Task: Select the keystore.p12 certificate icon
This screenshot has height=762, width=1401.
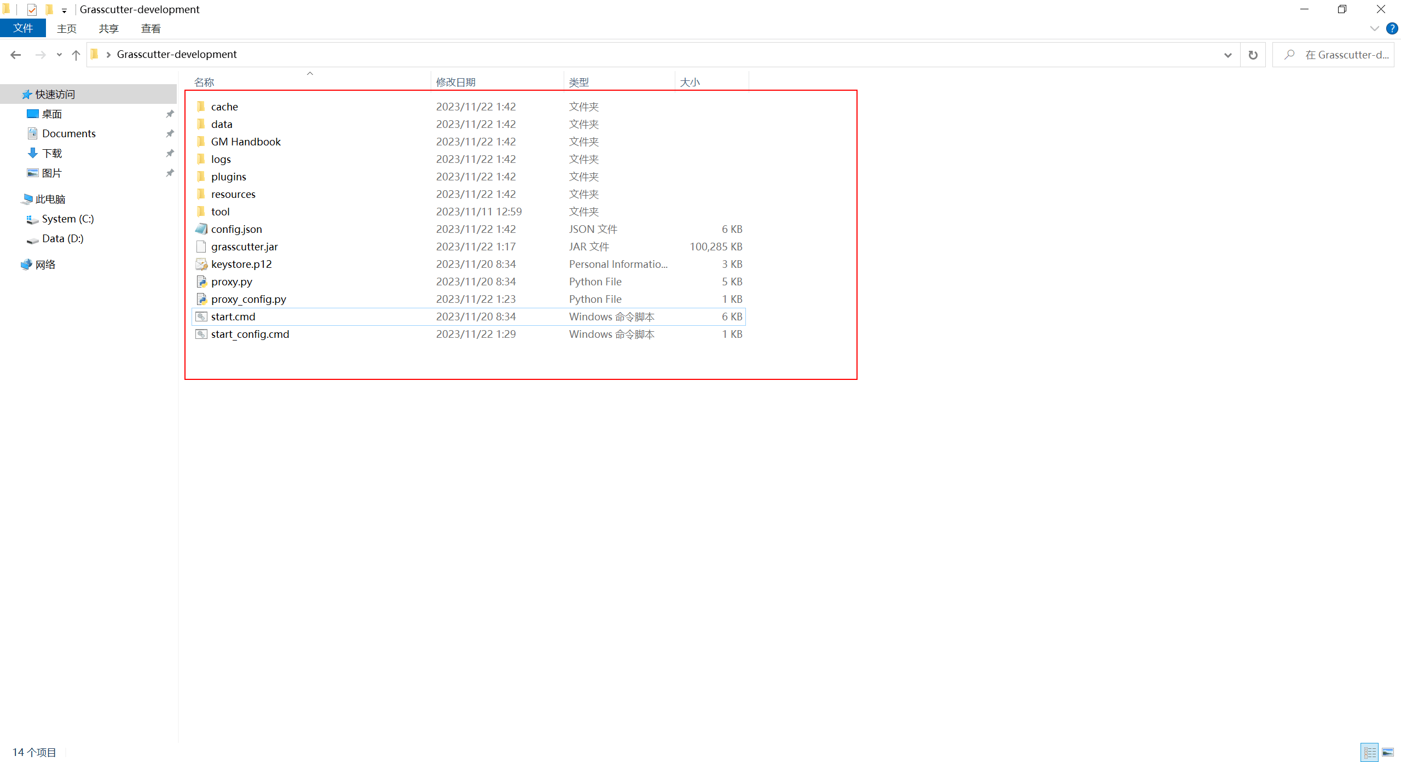Action: (x=201, y=264)
